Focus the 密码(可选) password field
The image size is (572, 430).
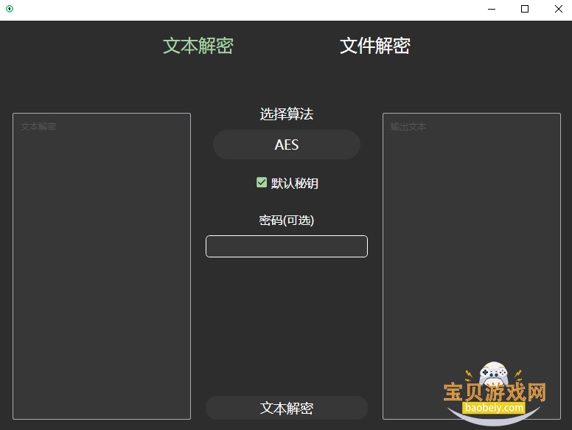[x=286, y=246]
